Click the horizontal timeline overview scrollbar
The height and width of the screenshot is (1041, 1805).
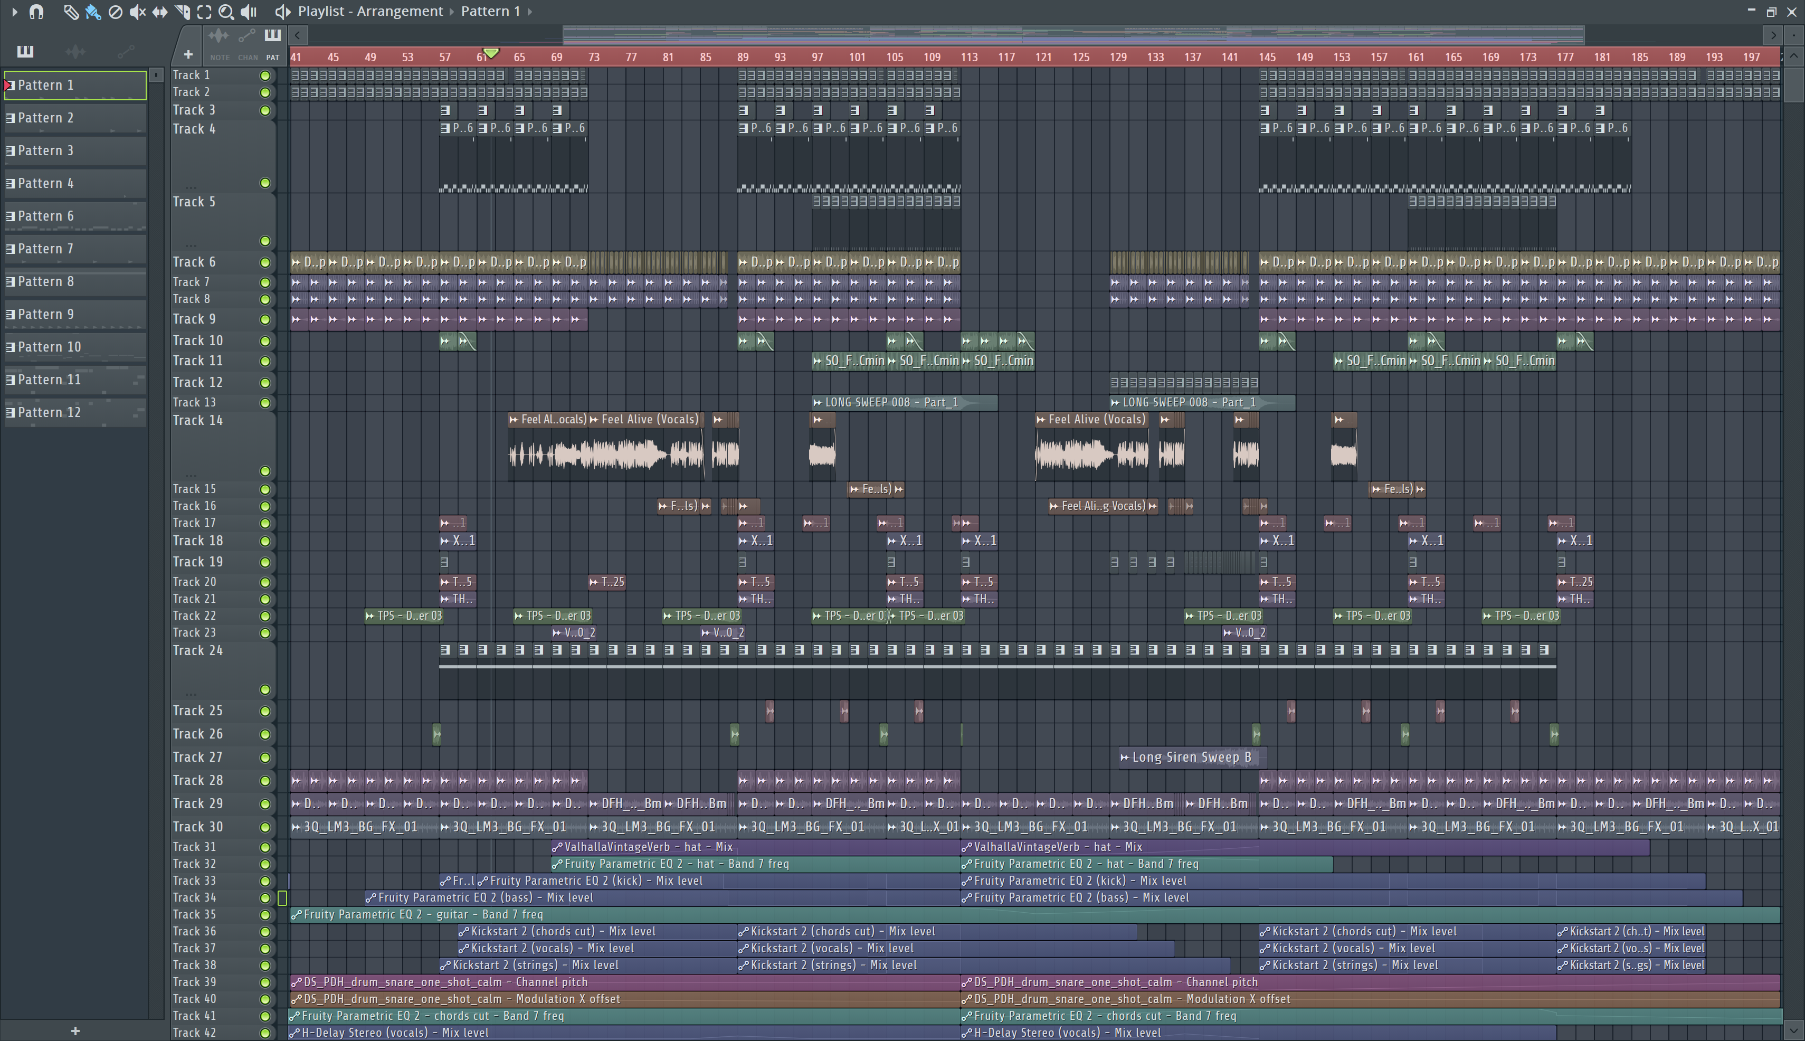[x=1073, y=34]
